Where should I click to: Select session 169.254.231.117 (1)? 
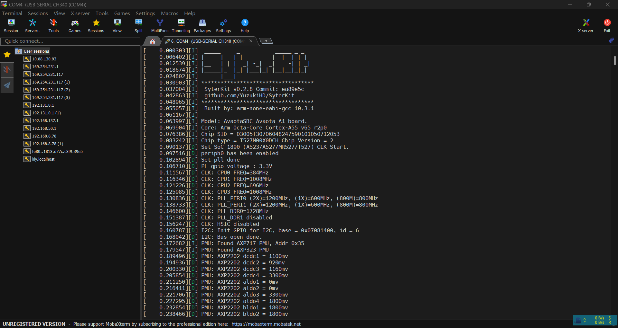click(51, 82)
